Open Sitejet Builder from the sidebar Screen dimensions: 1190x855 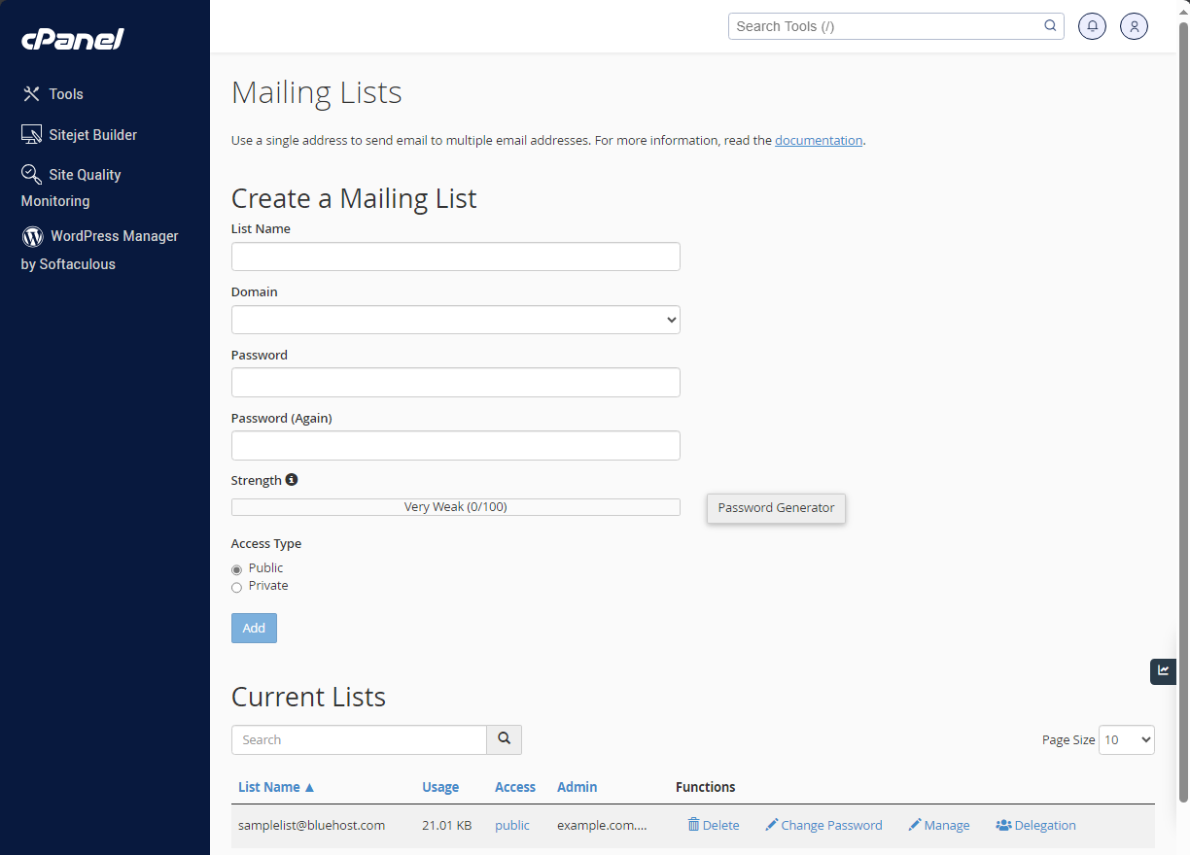(93, 134)
